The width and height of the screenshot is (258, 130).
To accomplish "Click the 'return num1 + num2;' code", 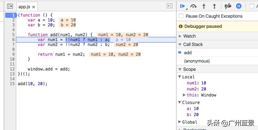I will tap(61, 54).
